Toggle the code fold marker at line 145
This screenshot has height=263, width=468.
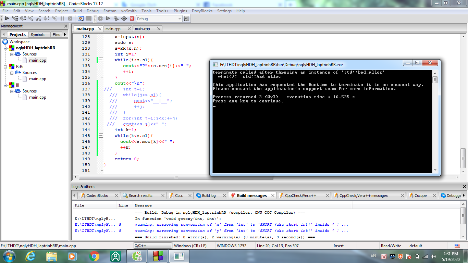(x=101, y=136)
